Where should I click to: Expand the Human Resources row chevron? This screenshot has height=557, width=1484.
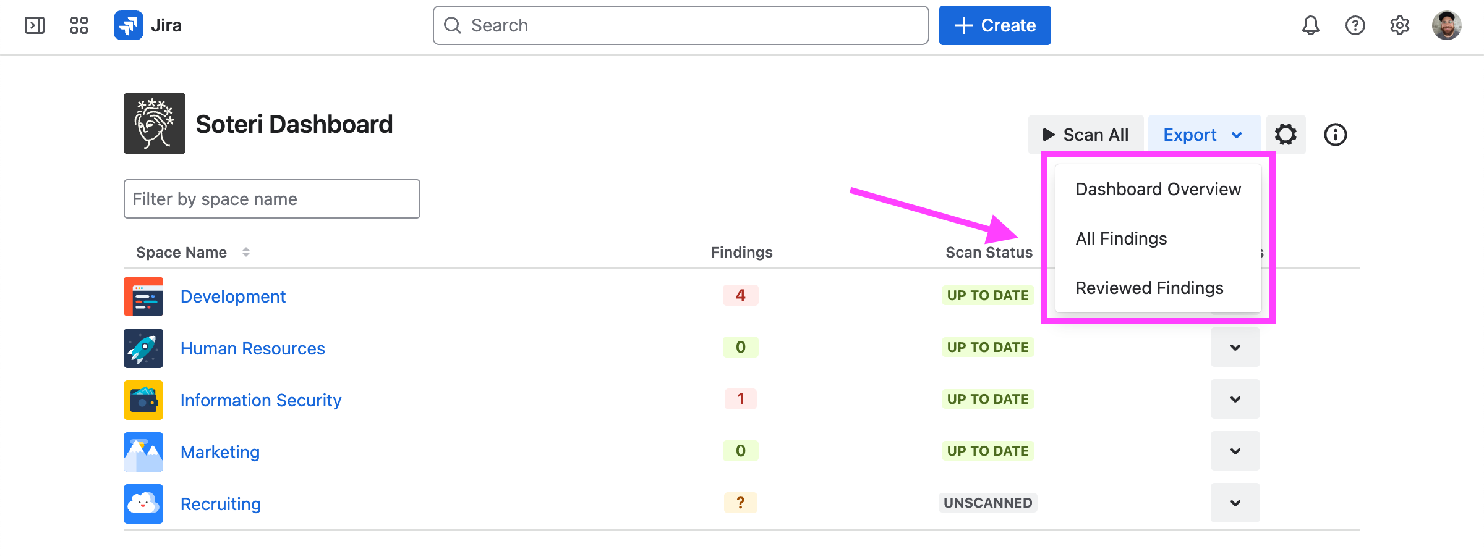[1235, 347]
